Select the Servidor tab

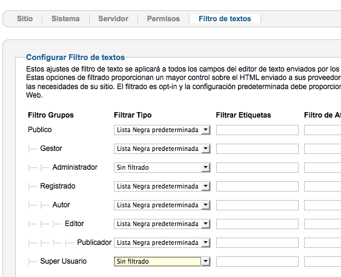113,19
